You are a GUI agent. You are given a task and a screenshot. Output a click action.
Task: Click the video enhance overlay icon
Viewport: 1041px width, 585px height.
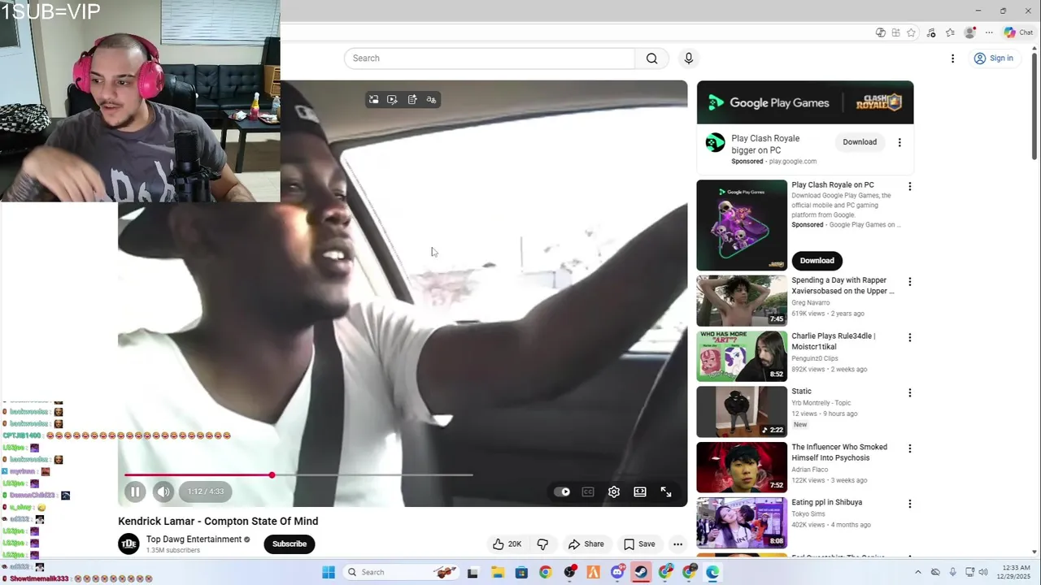coord(393,99)
